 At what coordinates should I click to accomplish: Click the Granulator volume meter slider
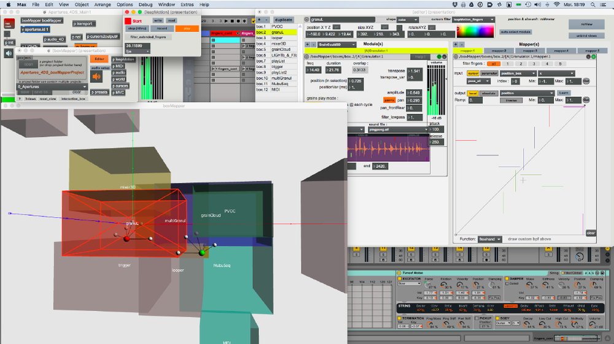coord(436,90)
